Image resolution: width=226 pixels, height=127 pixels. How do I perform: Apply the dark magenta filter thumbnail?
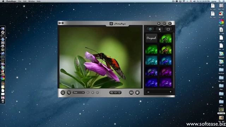click(166, 71)
